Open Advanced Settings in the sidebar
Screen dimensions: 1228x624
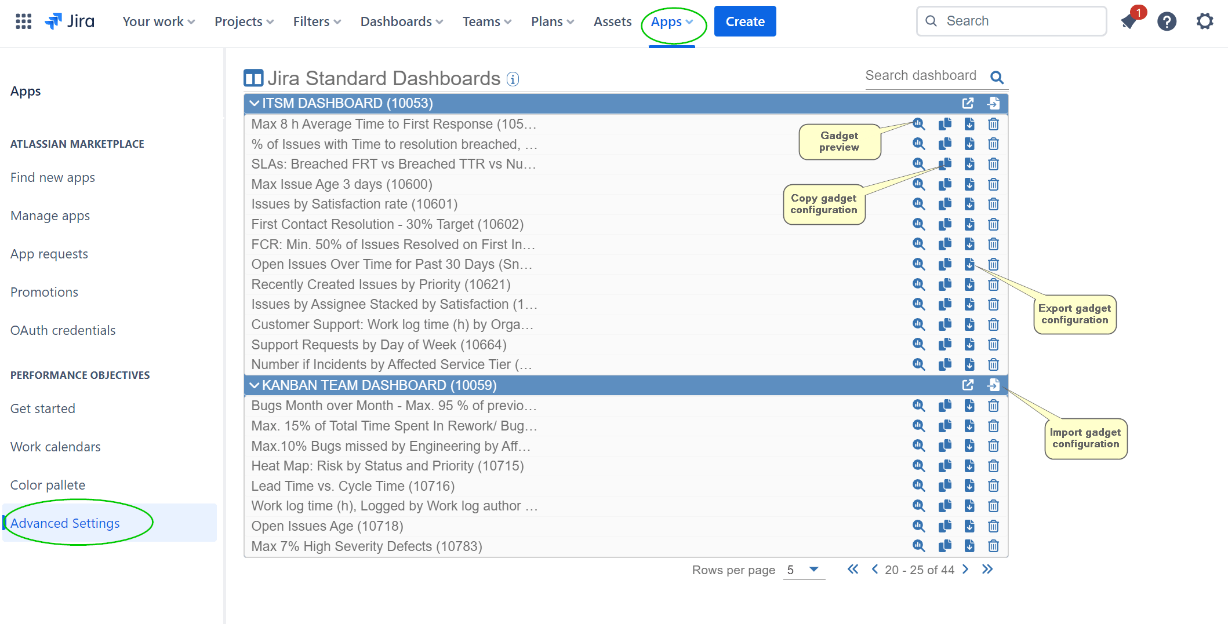tap(65, 523)
